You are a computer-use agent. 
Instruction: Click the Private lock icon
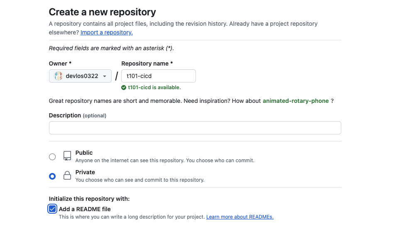tap(67, 176)
